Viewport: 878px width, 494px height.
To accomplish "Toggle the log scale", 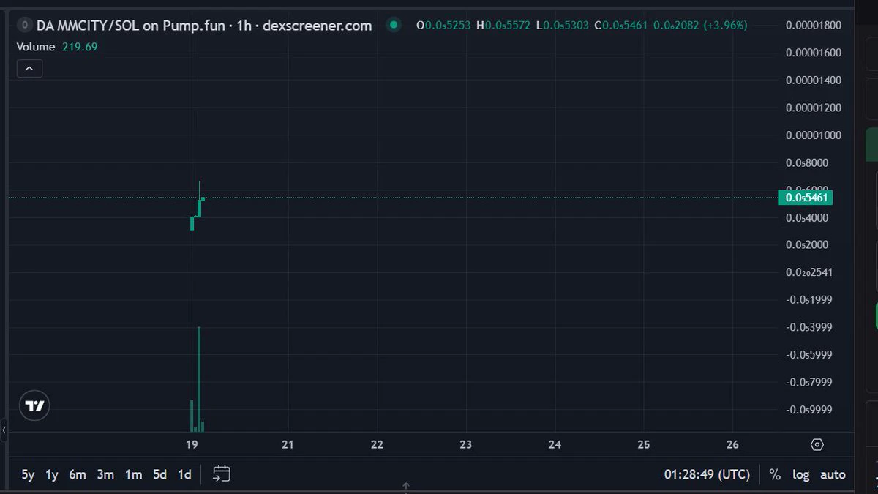I will 801,475.
